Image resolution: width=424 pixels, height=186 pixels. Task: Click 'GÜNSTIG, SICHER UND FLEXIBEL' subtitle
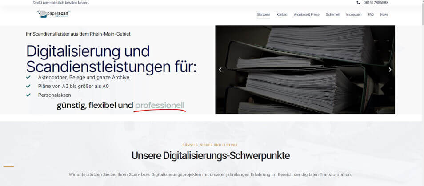(210, 145)
